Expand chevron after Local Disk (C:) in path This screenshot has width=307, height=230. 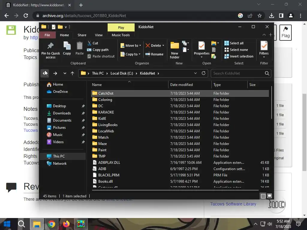(136, 73)
